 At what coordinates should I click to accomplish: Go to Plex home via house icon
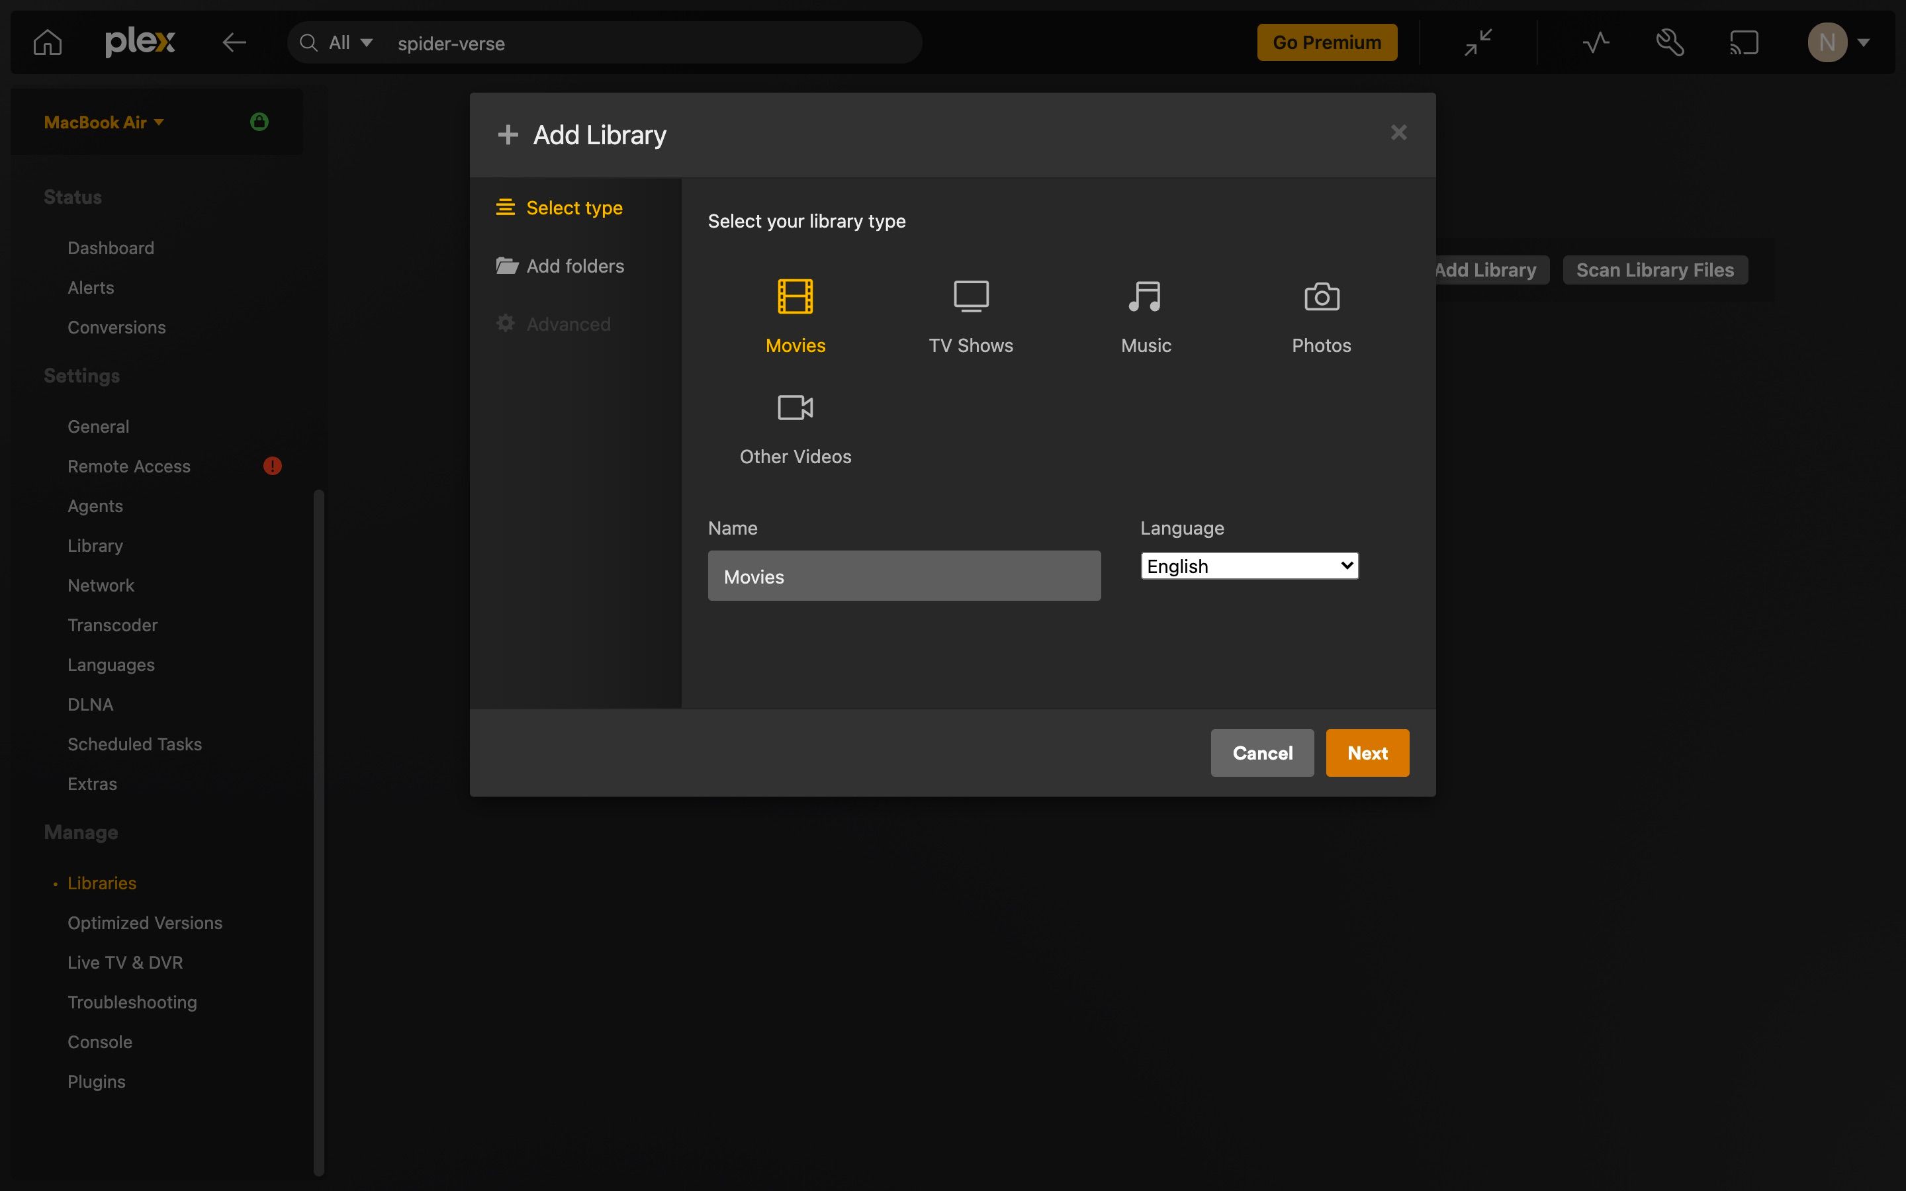(46, 42)
